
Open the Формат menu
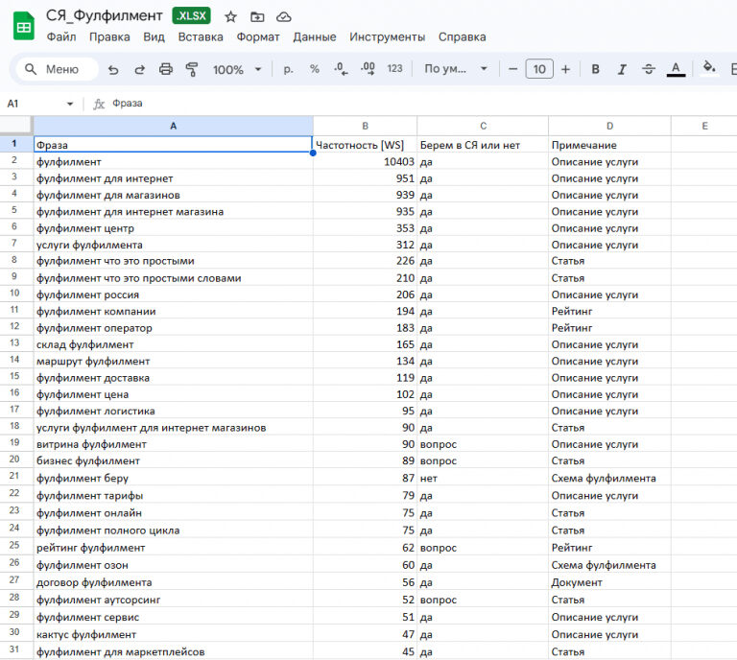pos(257,36)
